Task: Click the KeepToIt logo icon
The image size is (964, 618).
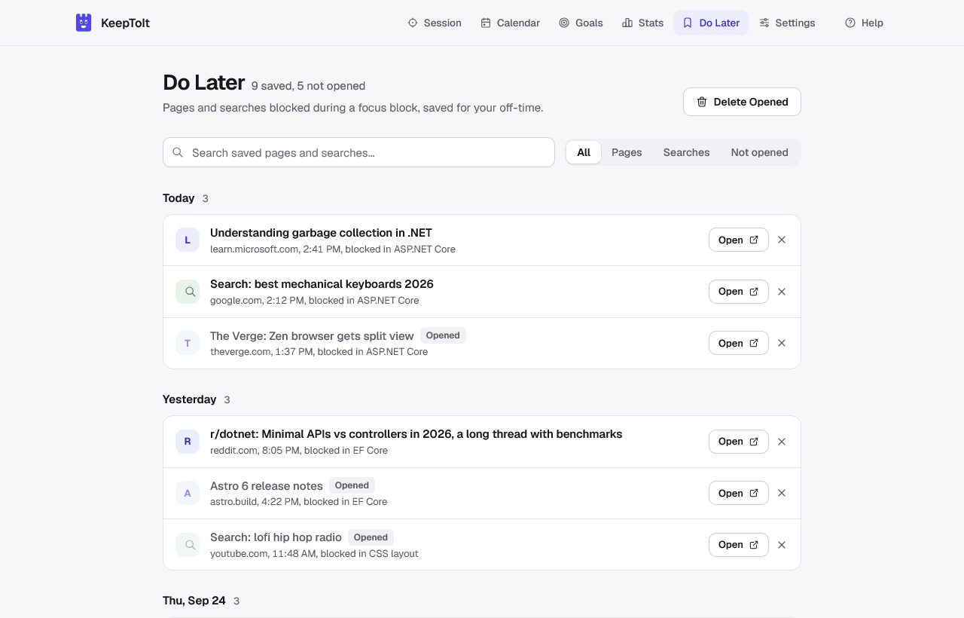Action: [x=84, y=23]
